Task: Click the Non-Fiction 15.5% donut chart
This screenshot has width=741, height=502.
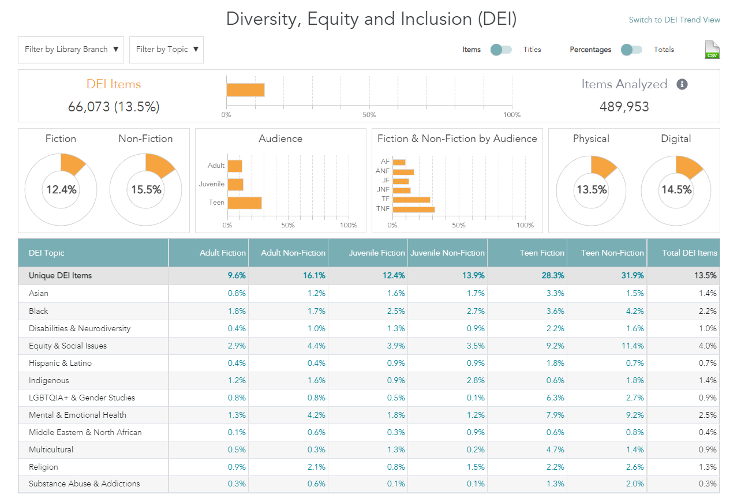Action: pos(146,189)
